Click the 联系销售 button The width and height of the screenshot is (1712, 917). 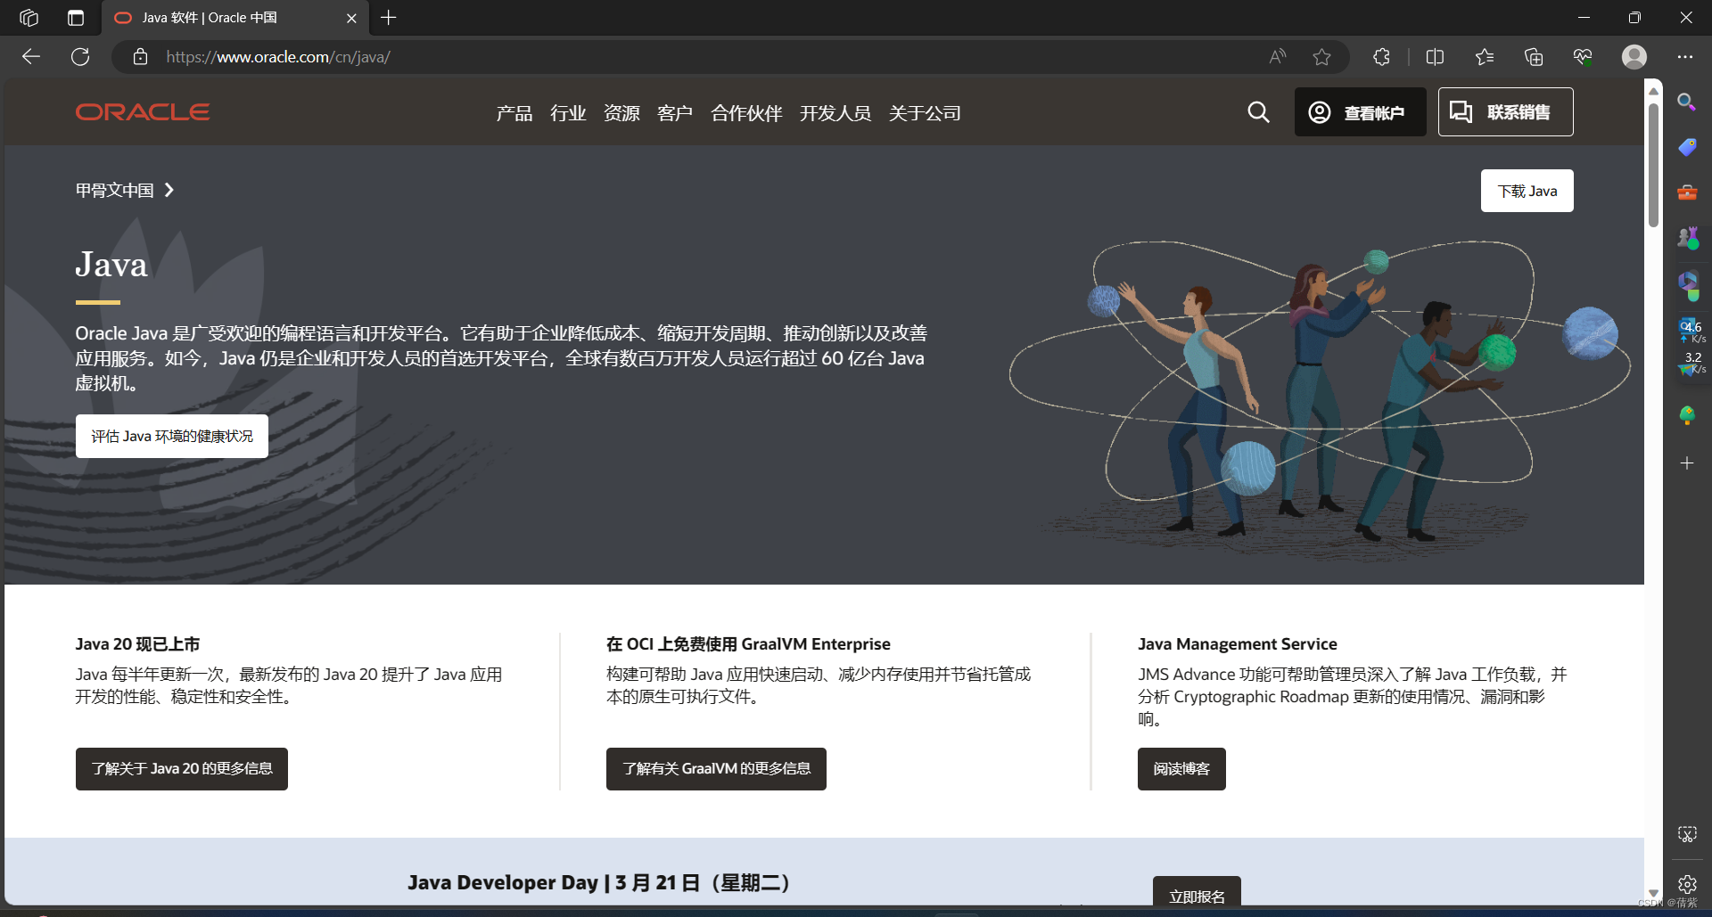tap(1505, 112)
